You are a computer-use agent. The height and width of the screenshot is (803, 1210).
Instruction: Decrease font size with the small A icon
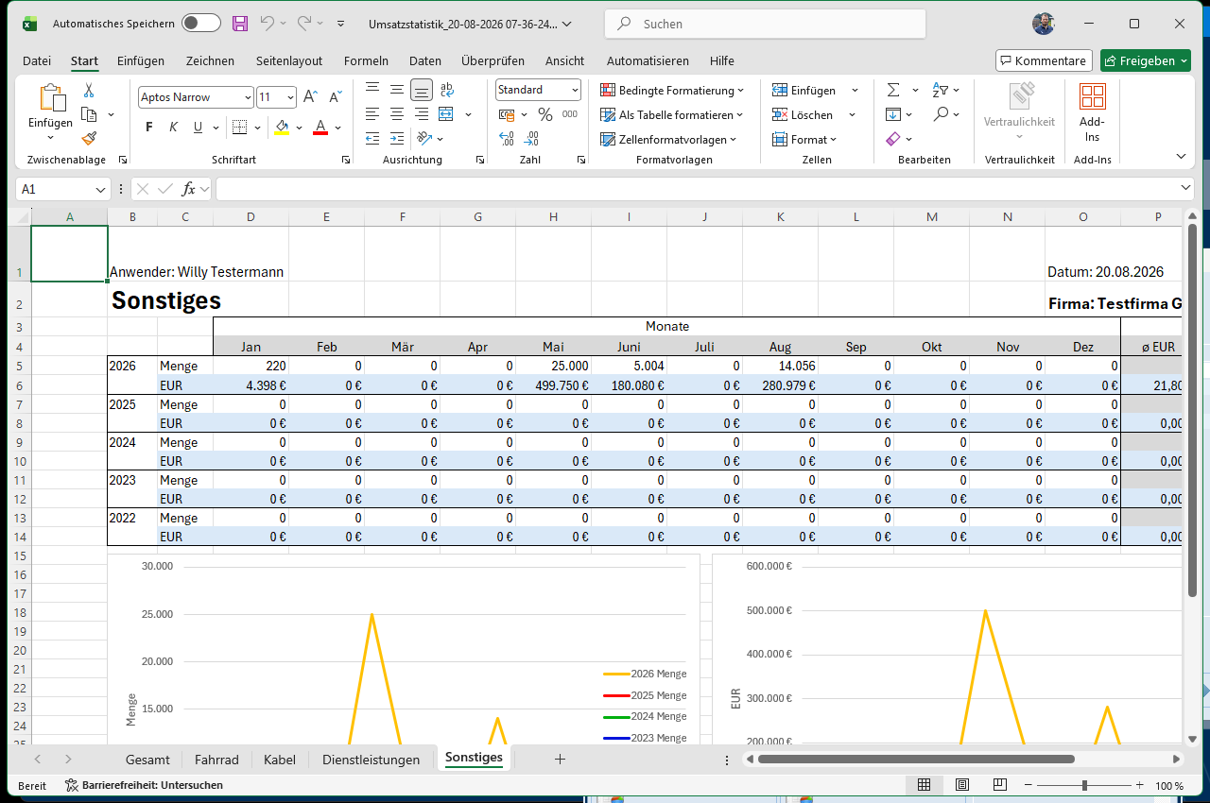click(x=335, y=97)
